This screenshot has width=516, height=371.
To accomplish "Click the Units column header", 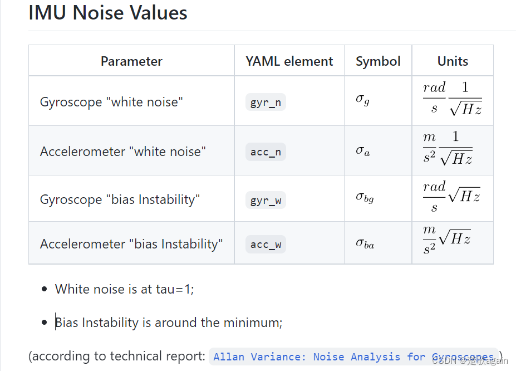I will tap(453, 61).
